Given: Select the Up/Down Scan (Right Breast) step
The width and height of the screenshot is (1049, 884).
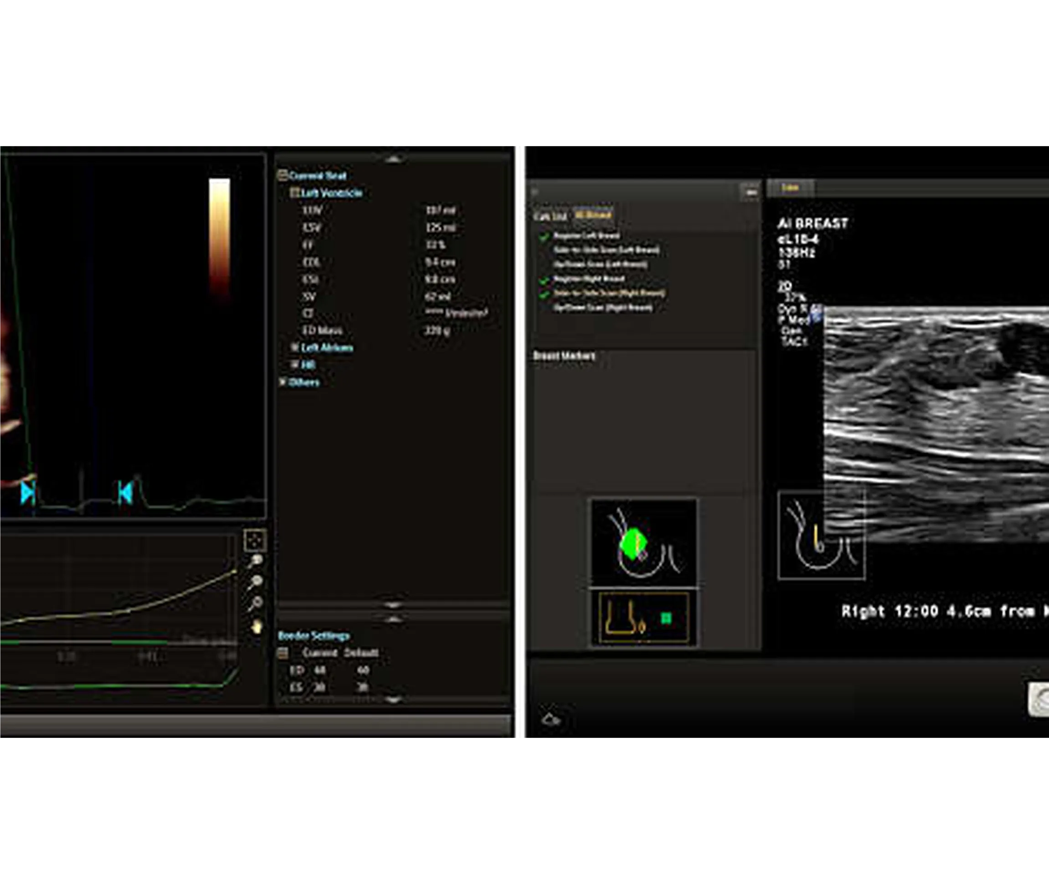Looking at the screenshot, I should pos(602,308).
